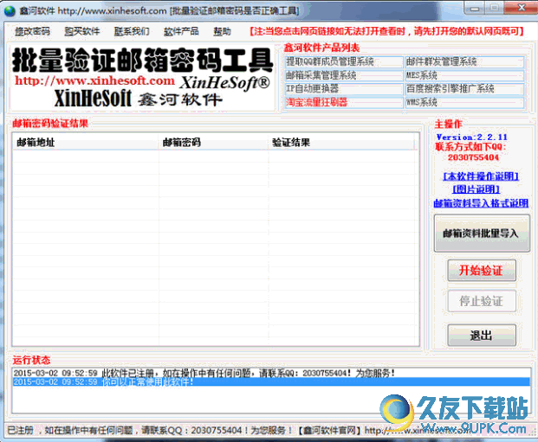Open 本软件操作说明 link
538x442 pixels.
coord(480,176)
